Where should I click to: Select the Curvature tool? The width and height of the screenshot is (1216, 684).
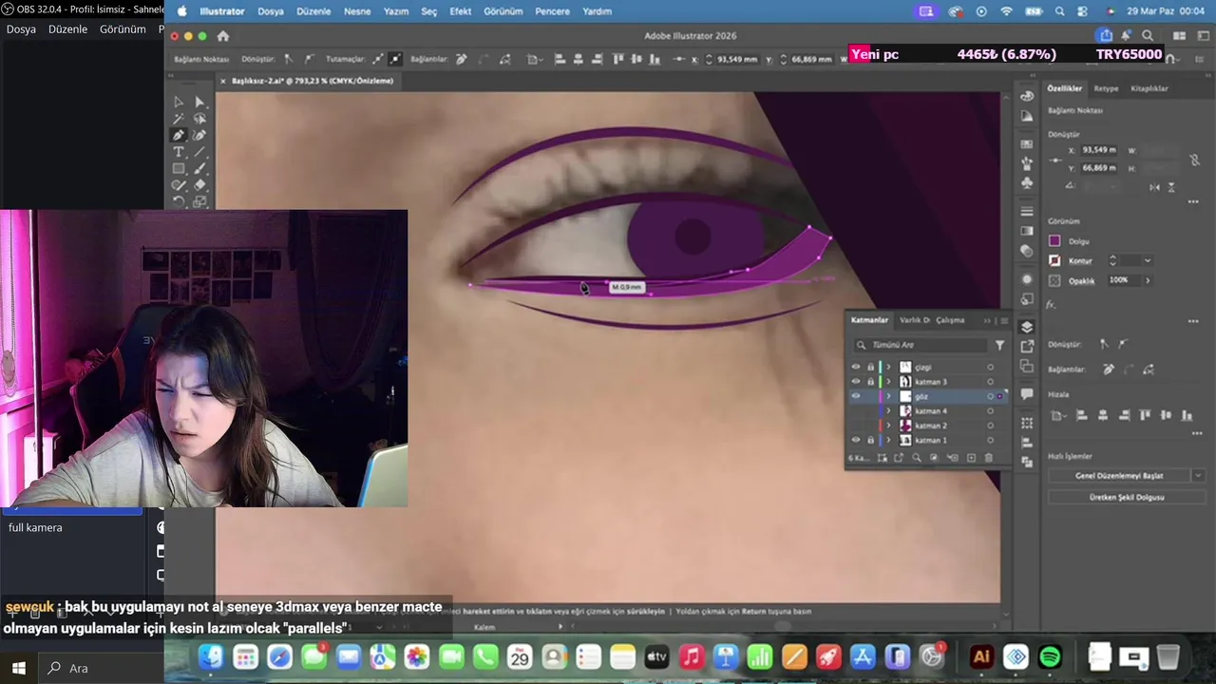199,135
